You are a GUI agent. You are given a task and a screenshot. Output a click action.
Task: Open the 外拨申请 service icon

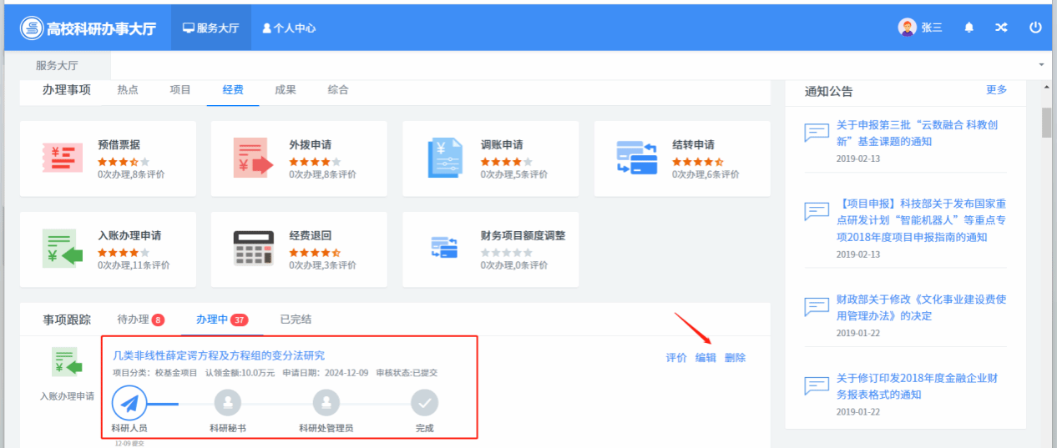click(253, 158)
